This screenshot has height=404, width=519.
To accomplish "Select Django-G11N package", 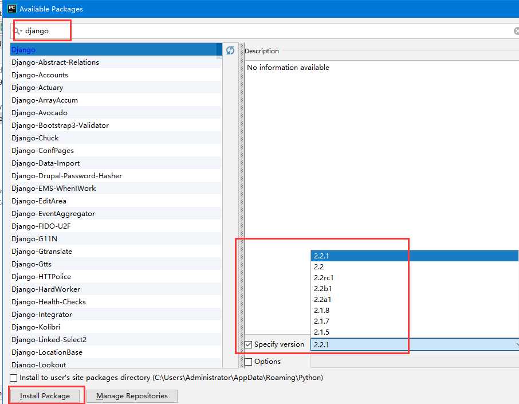I will [116, 238].
